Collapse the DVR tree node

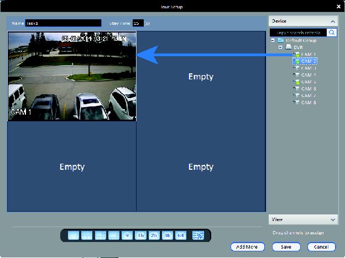click(280, 47)
